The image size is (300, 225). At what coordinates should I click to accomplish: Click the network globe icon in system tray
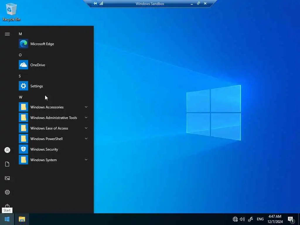pos(235,219)
